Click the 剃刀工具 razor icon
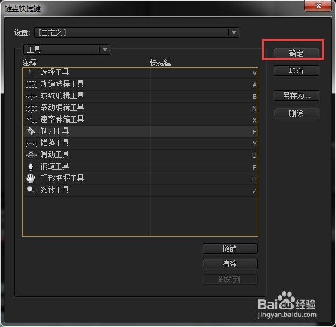The height and width of the screenshot is (327, 336). 31,131
